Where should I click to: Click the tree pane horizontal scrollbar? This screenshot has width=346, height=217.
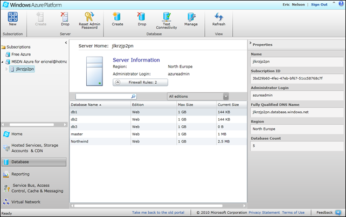coord(32,125)
